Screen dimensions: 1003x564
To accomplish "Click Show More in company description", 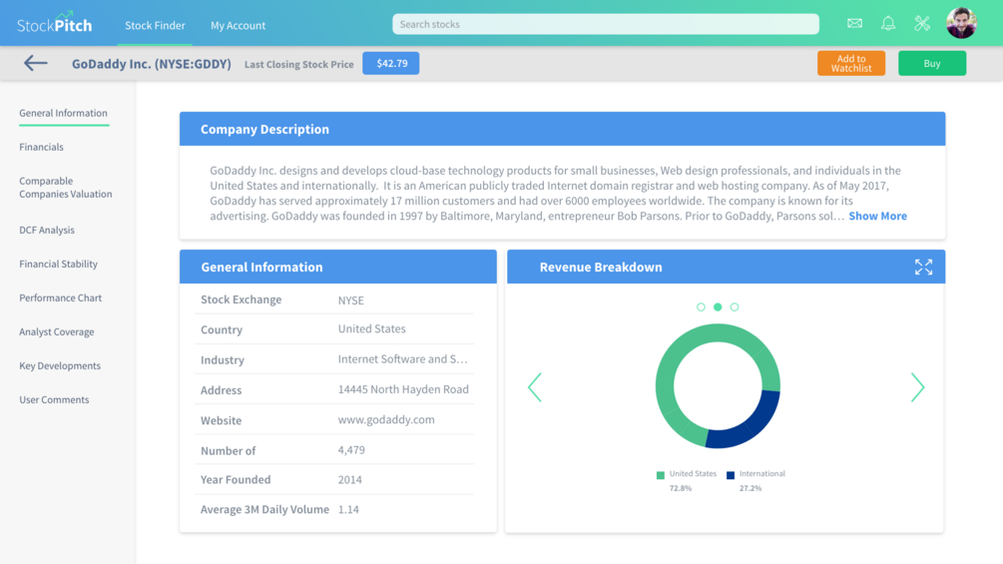I will coord(877,217).
